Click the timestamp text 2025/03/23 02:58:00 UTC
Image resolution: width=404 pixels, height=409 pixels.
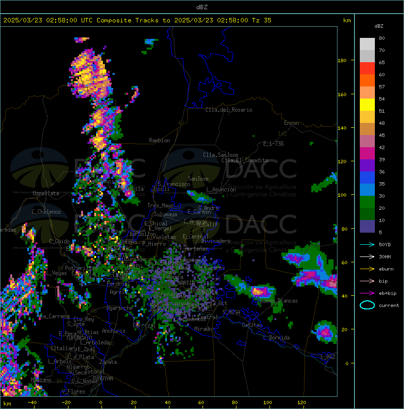point(48,20)
